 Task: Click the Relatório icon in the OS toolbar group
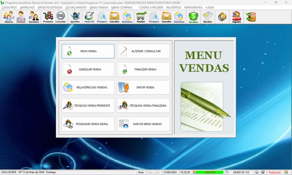(x=127, y=17)
